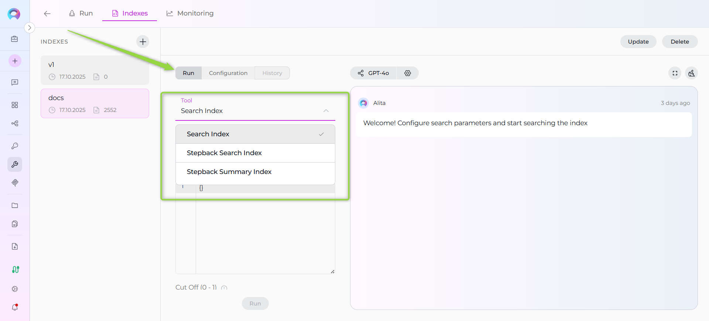Open model settings gear icon
The height and width of the screenshot is (321, 709).
coord(407,73)
